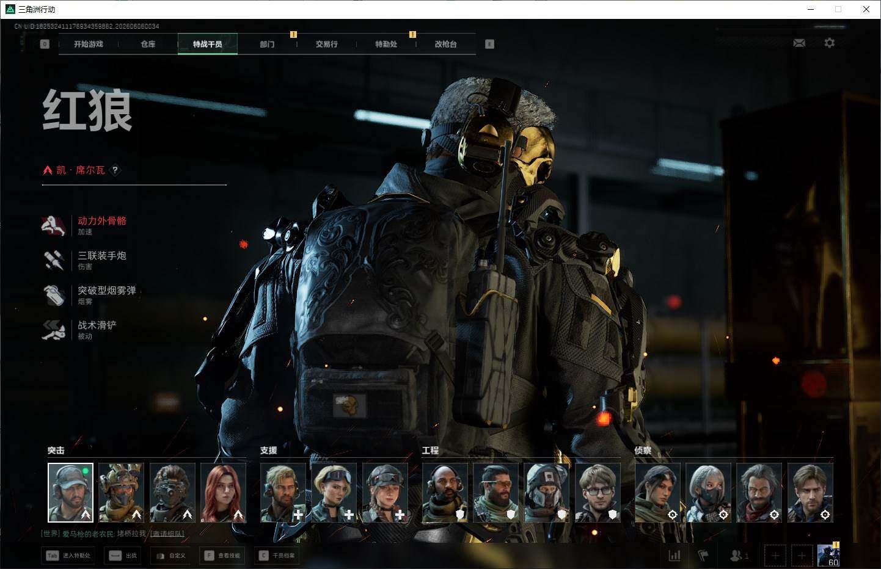
Task: Click the 红狼 operator title
Action: click(x=87, y=110)
